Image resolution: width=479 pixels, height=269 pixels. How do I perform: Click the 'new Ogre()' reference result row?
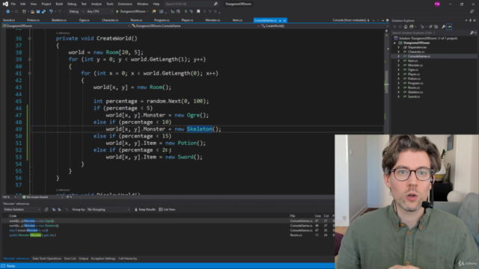click(31, 221)
